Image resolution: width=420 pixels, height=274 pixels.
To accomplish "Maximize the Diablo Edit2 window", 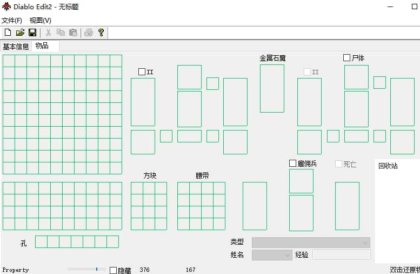I will pyautogui.click(x=414, y=6).
